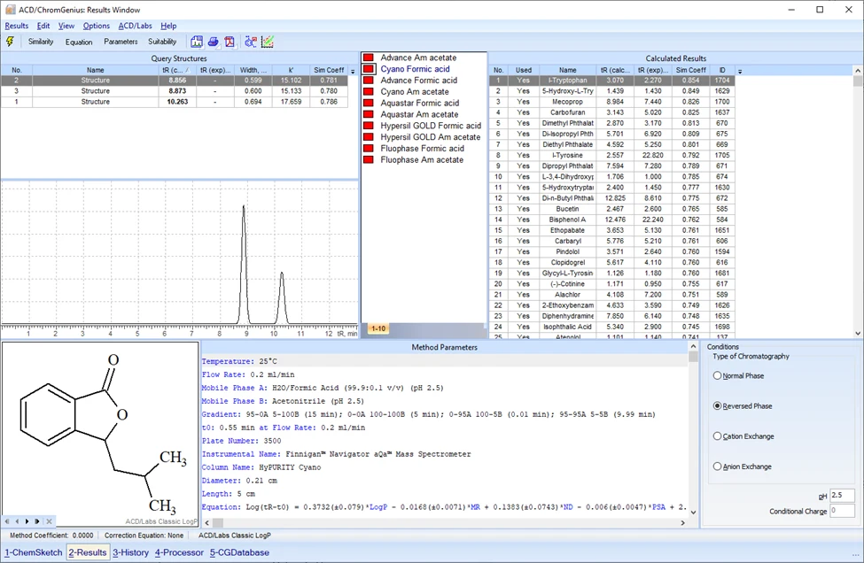Open the Results menu
The width and height of the screenshot is (864, 563).
click(x=17, y=26)
